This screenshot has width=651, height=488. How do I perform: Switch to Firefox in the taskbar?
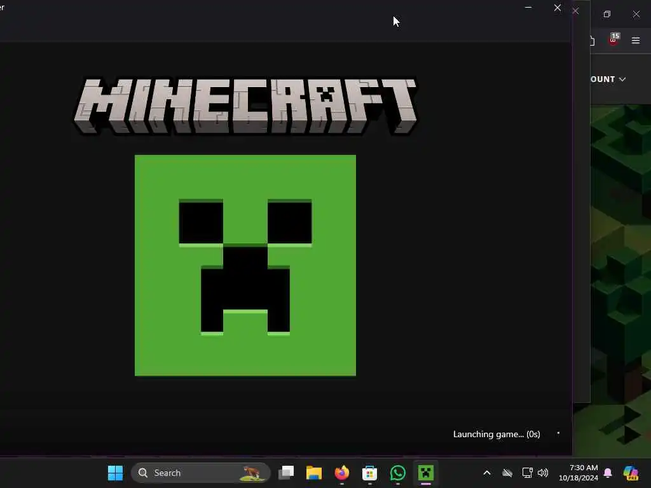coord(341,473)
